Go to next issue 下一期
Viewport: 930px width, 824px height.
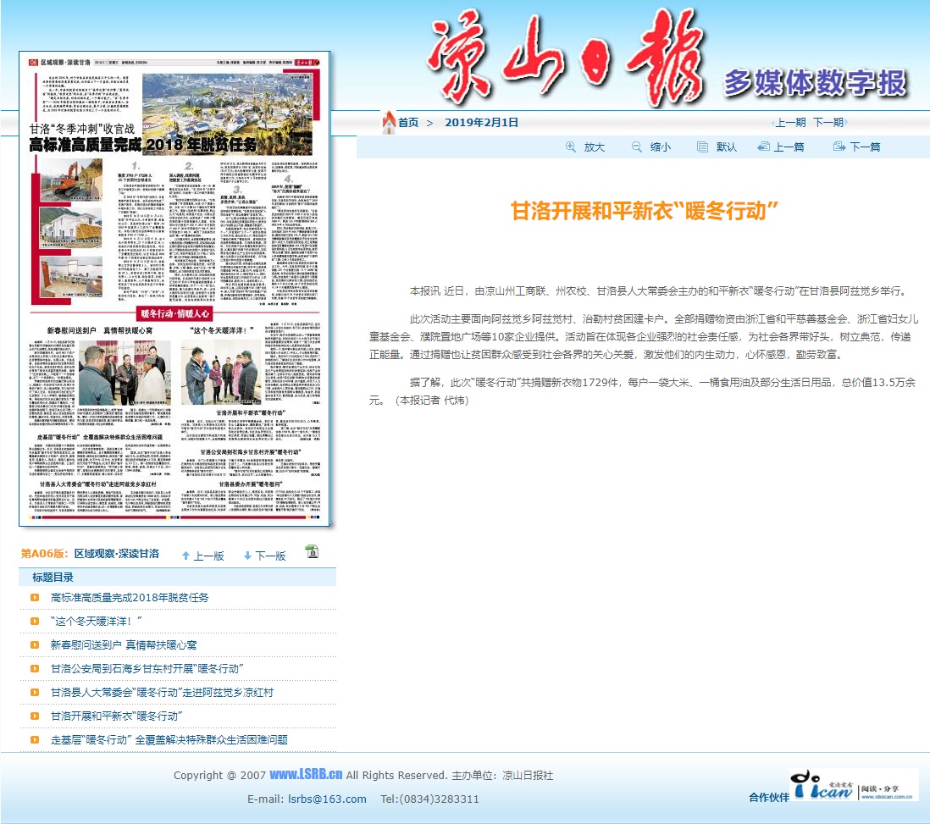click(828, 122)
